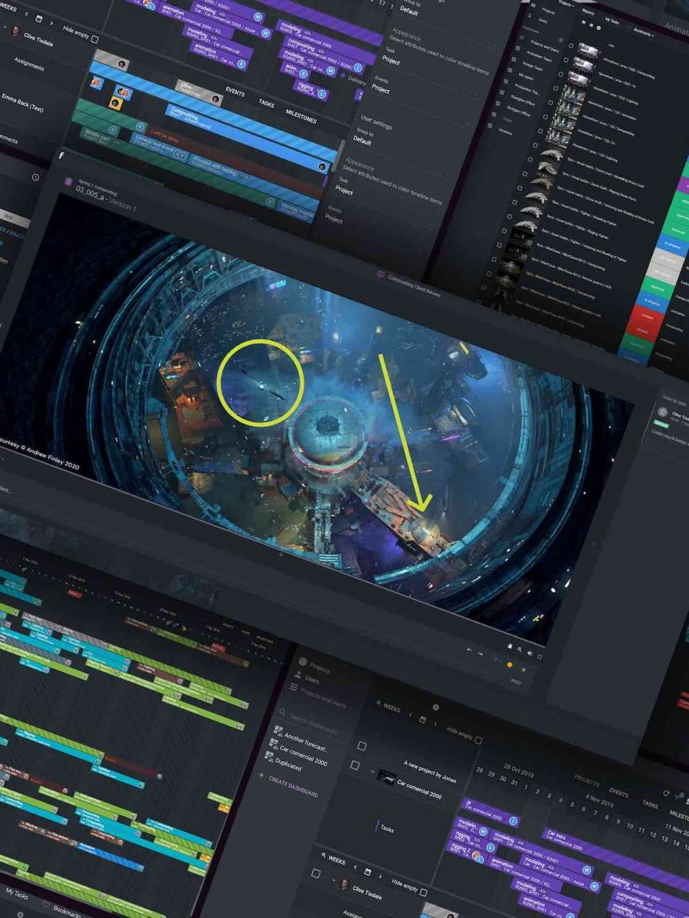Mute the review player volume
Viewport: 689px width, 918px height.
pyautogui.click(x=529, y=653)
